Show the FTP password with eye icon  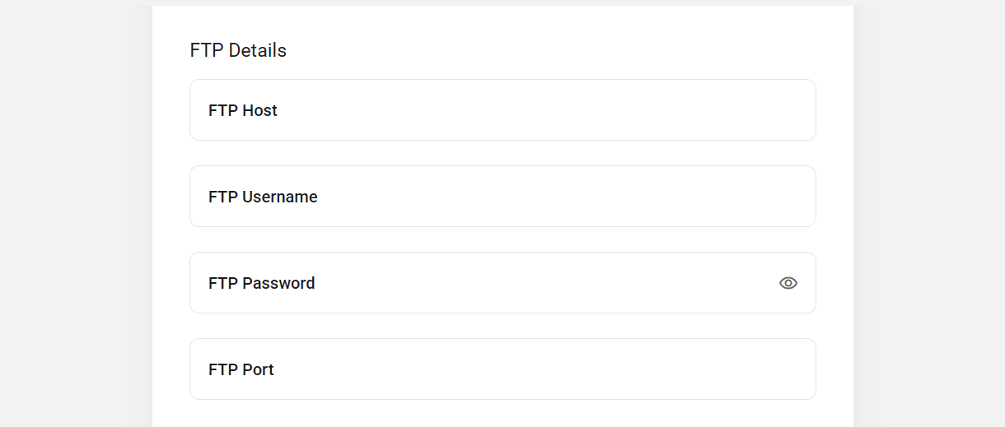click(788, 283)
